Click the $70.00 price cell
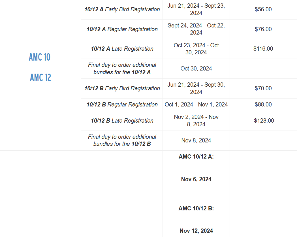The width and height of the screenshot is (299, 237). [263, 88]
